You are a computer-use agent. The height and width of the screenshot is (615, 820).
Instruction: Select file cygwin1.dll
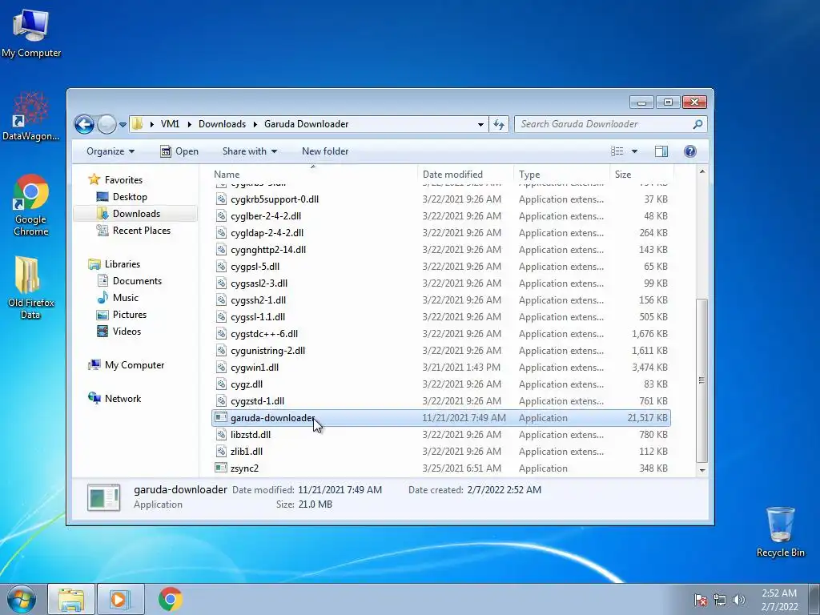pyautogui.click(x=254, y=367)
